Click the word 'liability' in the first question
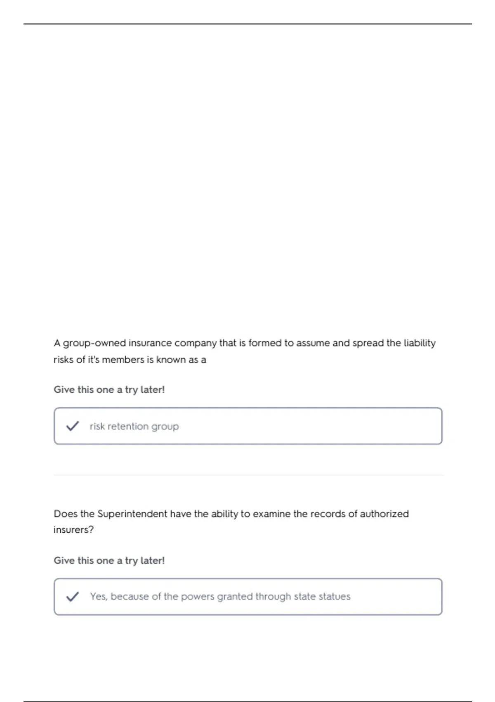This screenshot has height=702, width=495. point(420,343)
